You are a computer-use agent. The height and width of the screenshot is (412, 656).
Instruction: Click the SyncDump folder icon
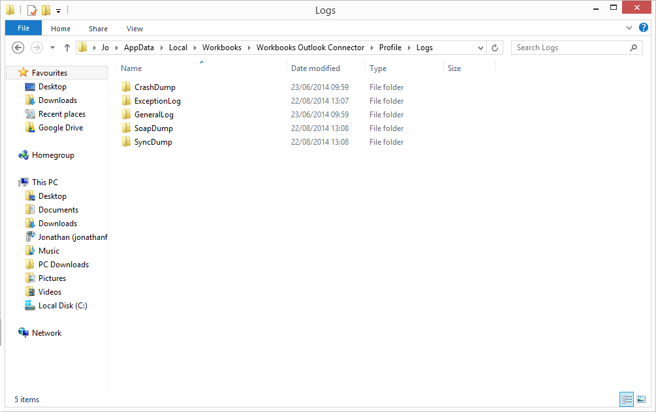(127, 142)
